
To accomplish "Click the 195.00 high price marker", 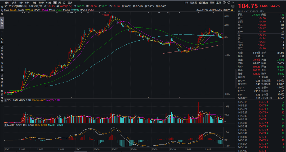I will (x=106, y=15).
